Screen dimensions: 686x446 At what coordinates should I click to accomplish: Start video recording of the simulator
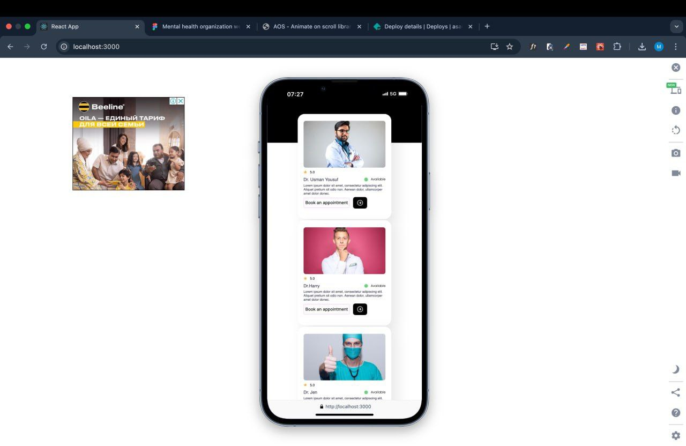click(676, 173)
